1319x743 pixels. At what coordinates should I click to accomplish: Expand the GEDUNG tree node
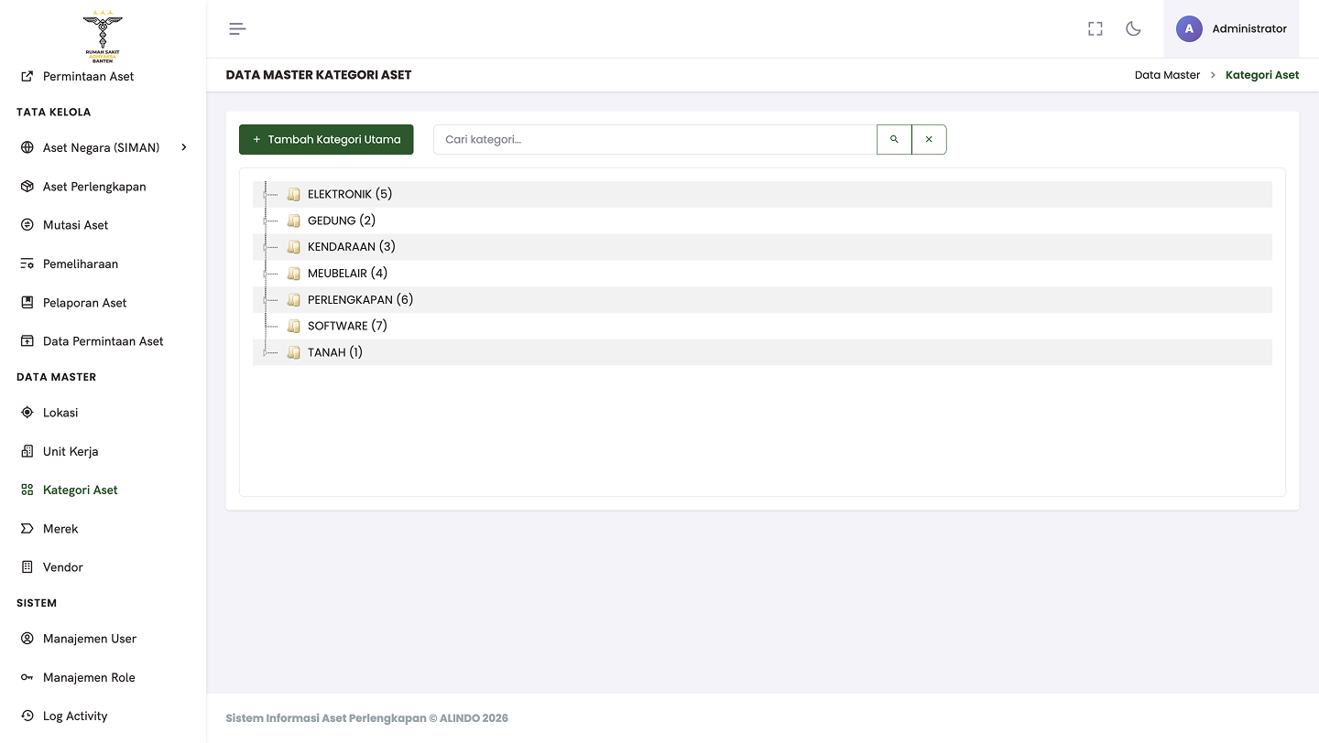coord(266,221)
